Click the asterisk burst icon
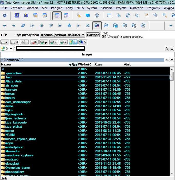This screenshot has width=175, height=180. point(42,25)
